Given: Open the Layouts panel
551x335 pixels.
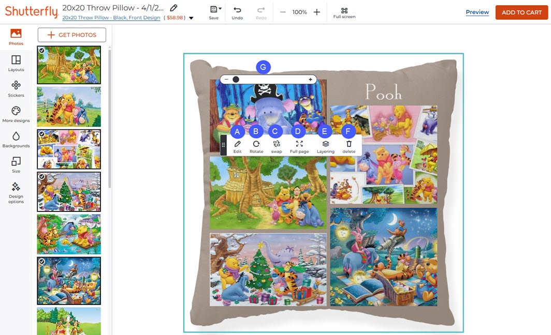Looking at the screenshot, I should pos(16,63).
